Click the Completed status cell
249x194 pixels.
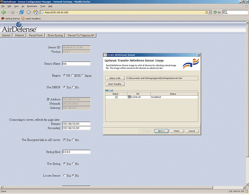point(174,97)
